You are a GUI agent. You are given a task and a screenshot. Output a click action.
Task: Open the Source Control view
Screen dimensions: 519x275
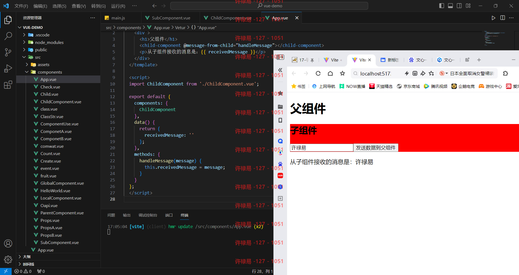click(8, 52)
